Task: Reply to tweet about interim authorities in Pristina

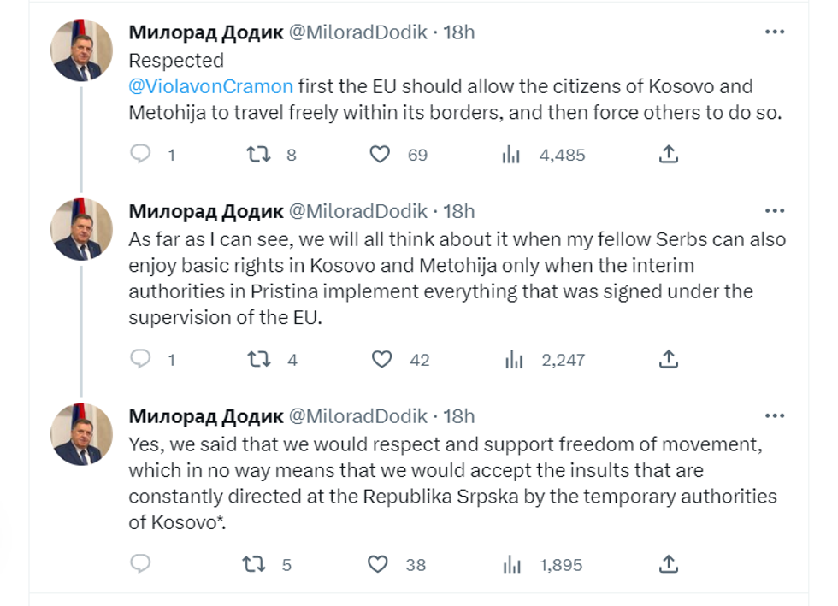Action: click(141, 359)
